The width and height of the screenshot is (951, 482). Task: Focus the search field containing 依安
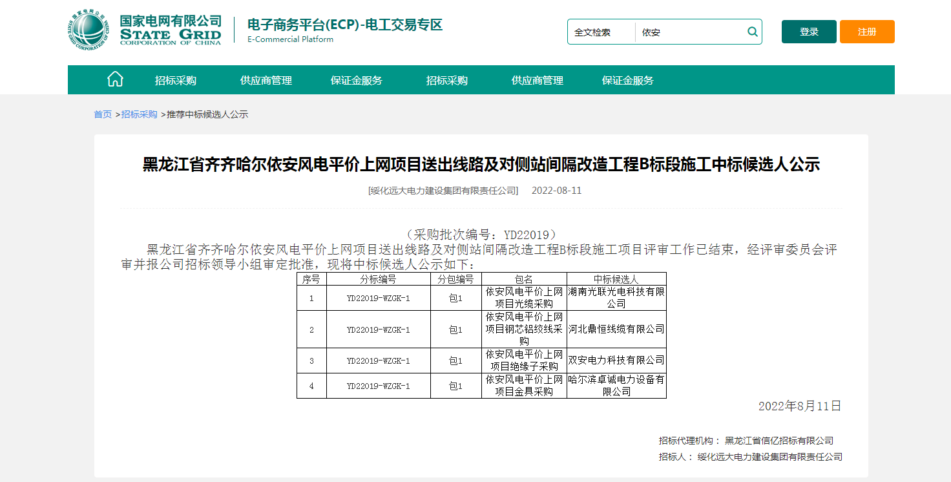690,32
